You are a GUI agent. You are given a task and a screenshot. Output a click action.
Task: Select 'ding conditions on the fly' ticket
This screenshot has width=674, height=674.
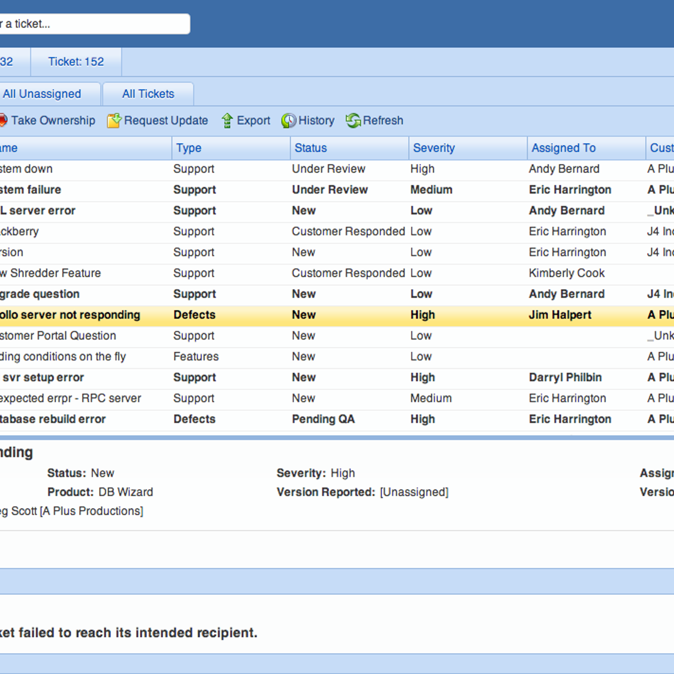[x=63, y=356]
